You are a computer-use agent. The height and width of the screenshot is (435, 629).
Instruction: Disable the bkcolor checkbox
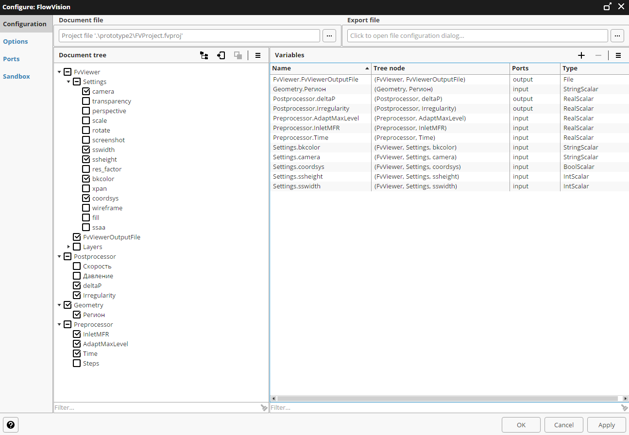tap(86, 179)
